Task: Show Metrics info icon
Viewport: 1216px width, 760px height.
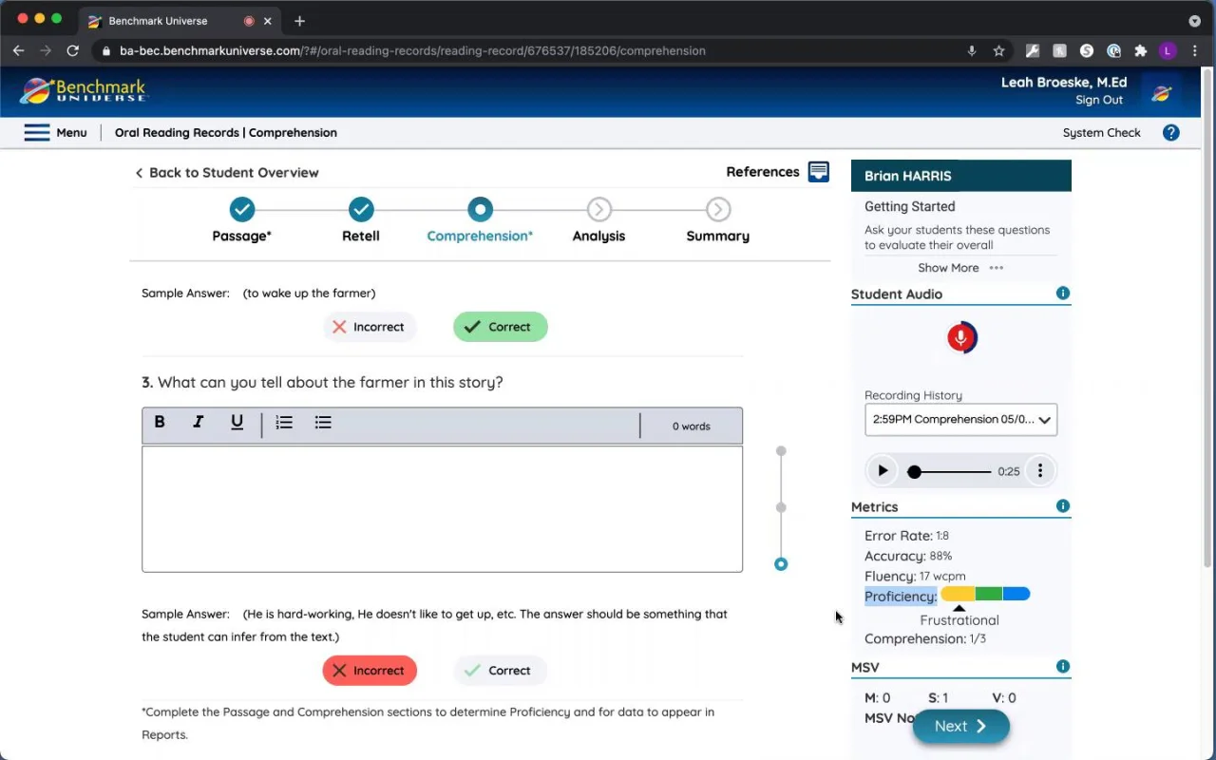Action: click(x=1063, y=506)
